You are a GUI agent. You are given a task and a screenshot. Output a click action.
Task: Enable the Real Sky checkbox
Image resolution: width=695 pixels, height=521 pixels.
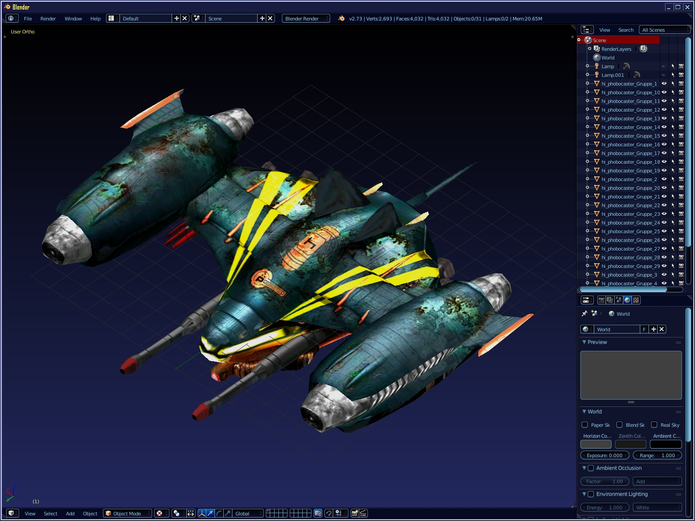point(654,425)
